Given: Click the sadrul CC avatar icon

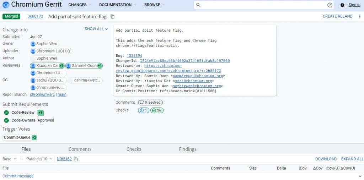Looking at the screenshot, I should point(33,80).
